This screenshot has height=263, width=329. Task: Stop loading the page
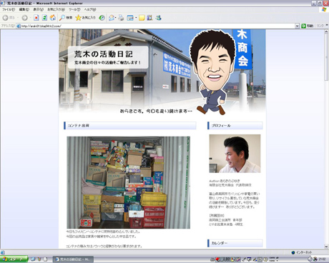click(36, 18)
